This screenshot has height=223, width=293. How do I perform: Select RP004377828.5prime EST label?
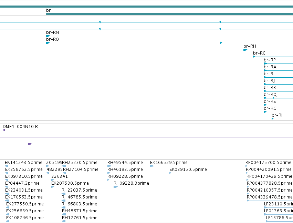[x=270, y=183]
